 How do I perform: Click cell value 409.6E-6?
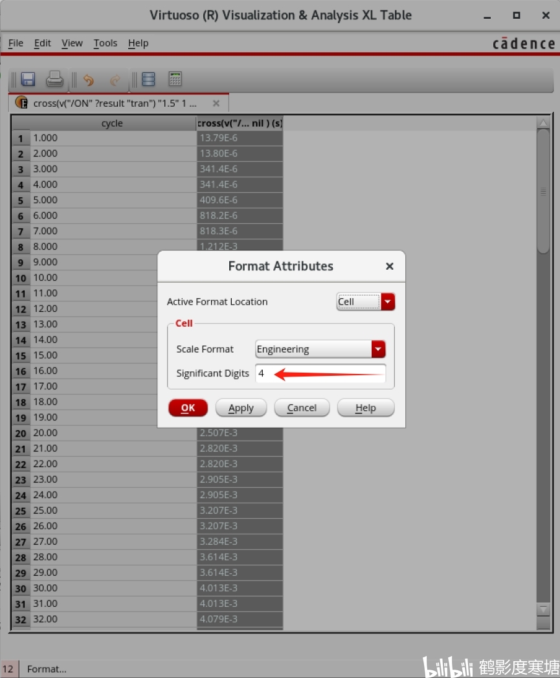coord(240,200)
